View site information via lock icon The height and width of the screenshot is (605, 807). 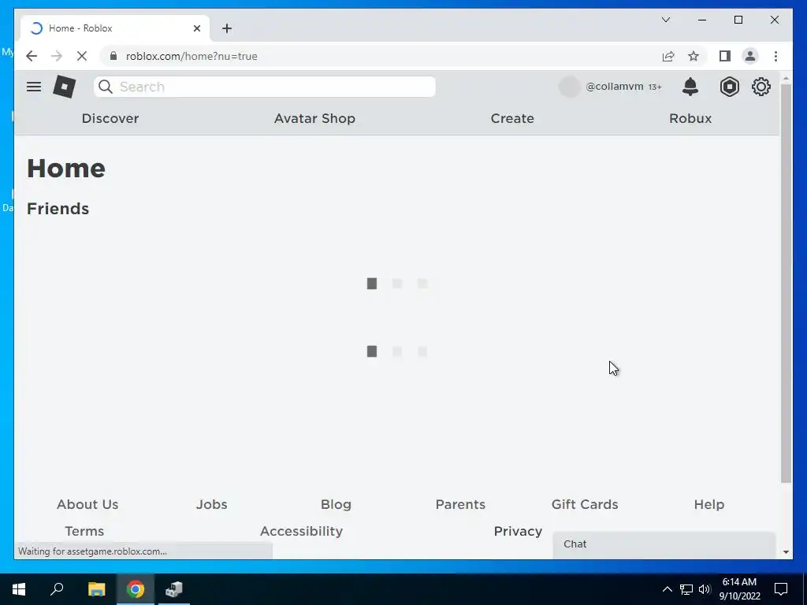[x=113, y=56]
